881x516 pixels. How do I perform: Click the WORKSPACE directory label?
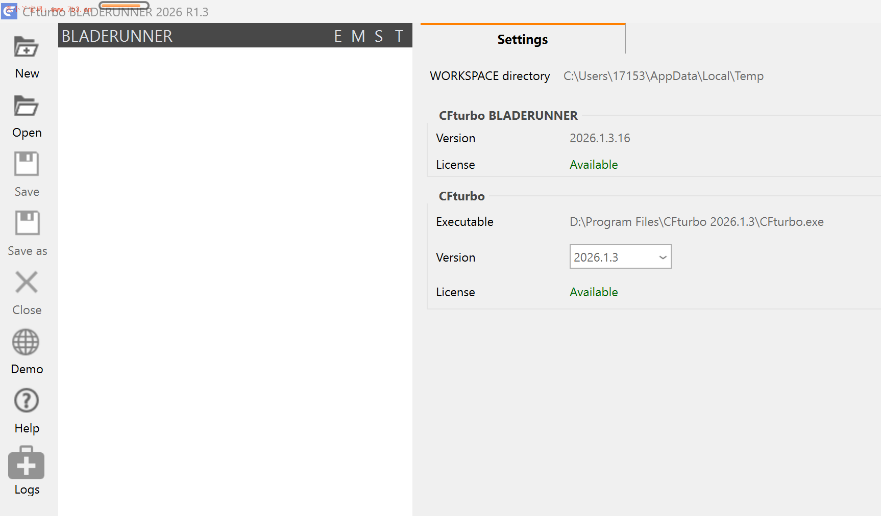point(490,76)
